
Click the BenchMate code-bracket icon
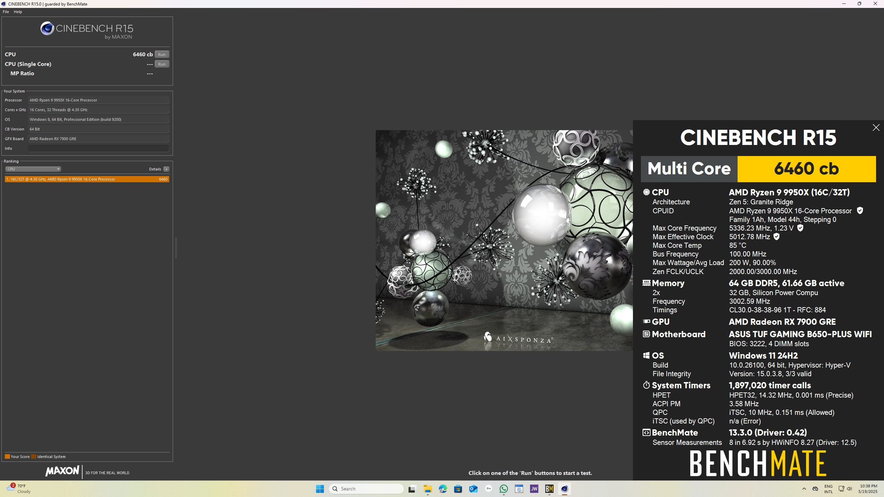pos(646,432)
